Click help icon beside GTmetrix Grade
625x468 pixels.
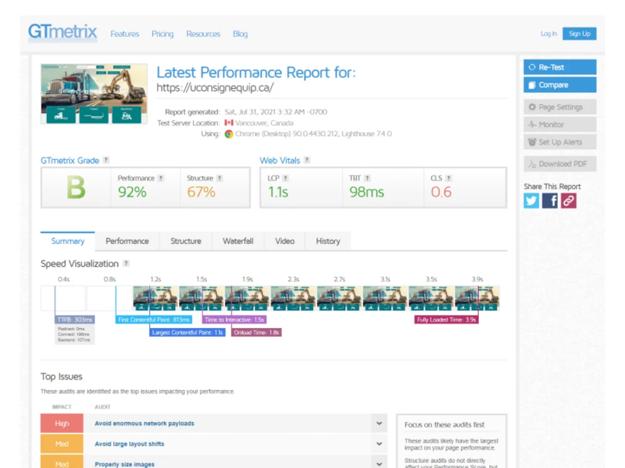[106, 160]
